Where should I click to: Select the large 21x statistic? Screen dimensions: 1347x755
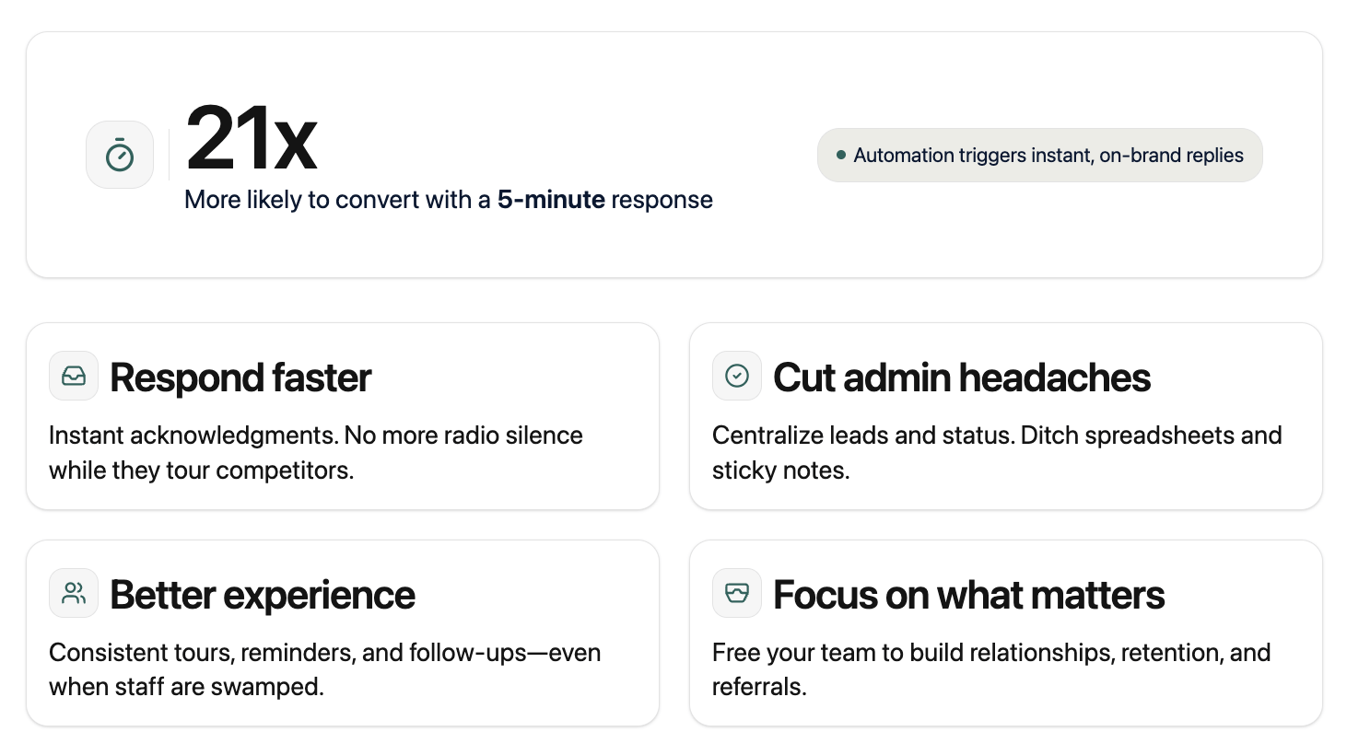tap(252, 139)
